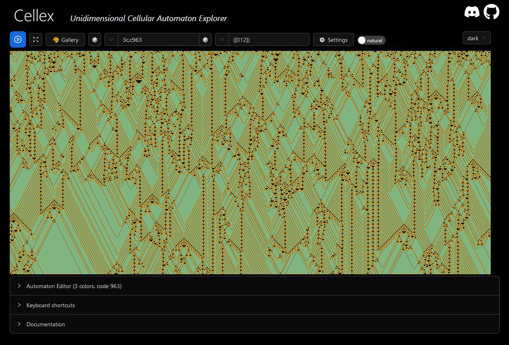
Task: Click the 3c,c963 rule input field
Action: tap(158, 40)
